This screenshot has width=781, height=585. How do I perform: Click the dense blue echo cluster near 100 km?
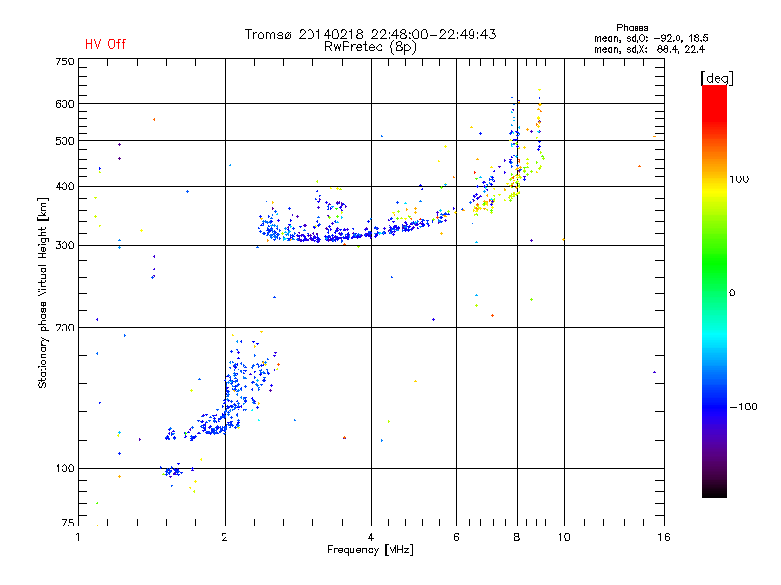coord(174,471)
